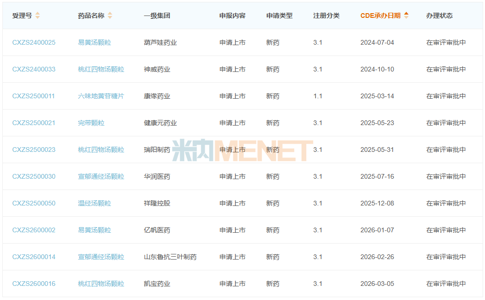Viewport: 485px width, 300px height.
Task: Open 桃红四物汤颗粒 link in CXZS2500023 row
Action: point(101,150)
